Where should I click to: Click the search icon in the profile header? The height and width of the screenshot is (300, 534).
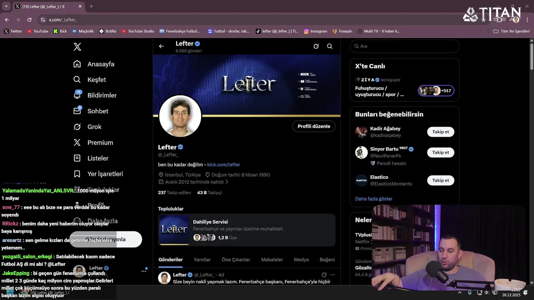330,46
